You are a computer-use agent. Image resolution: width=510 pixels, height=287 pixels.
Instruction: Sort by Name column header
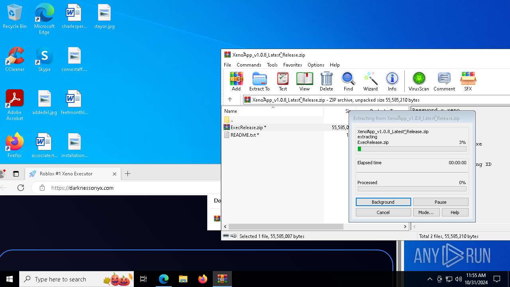pyautogui.click(x=273, y=111)
